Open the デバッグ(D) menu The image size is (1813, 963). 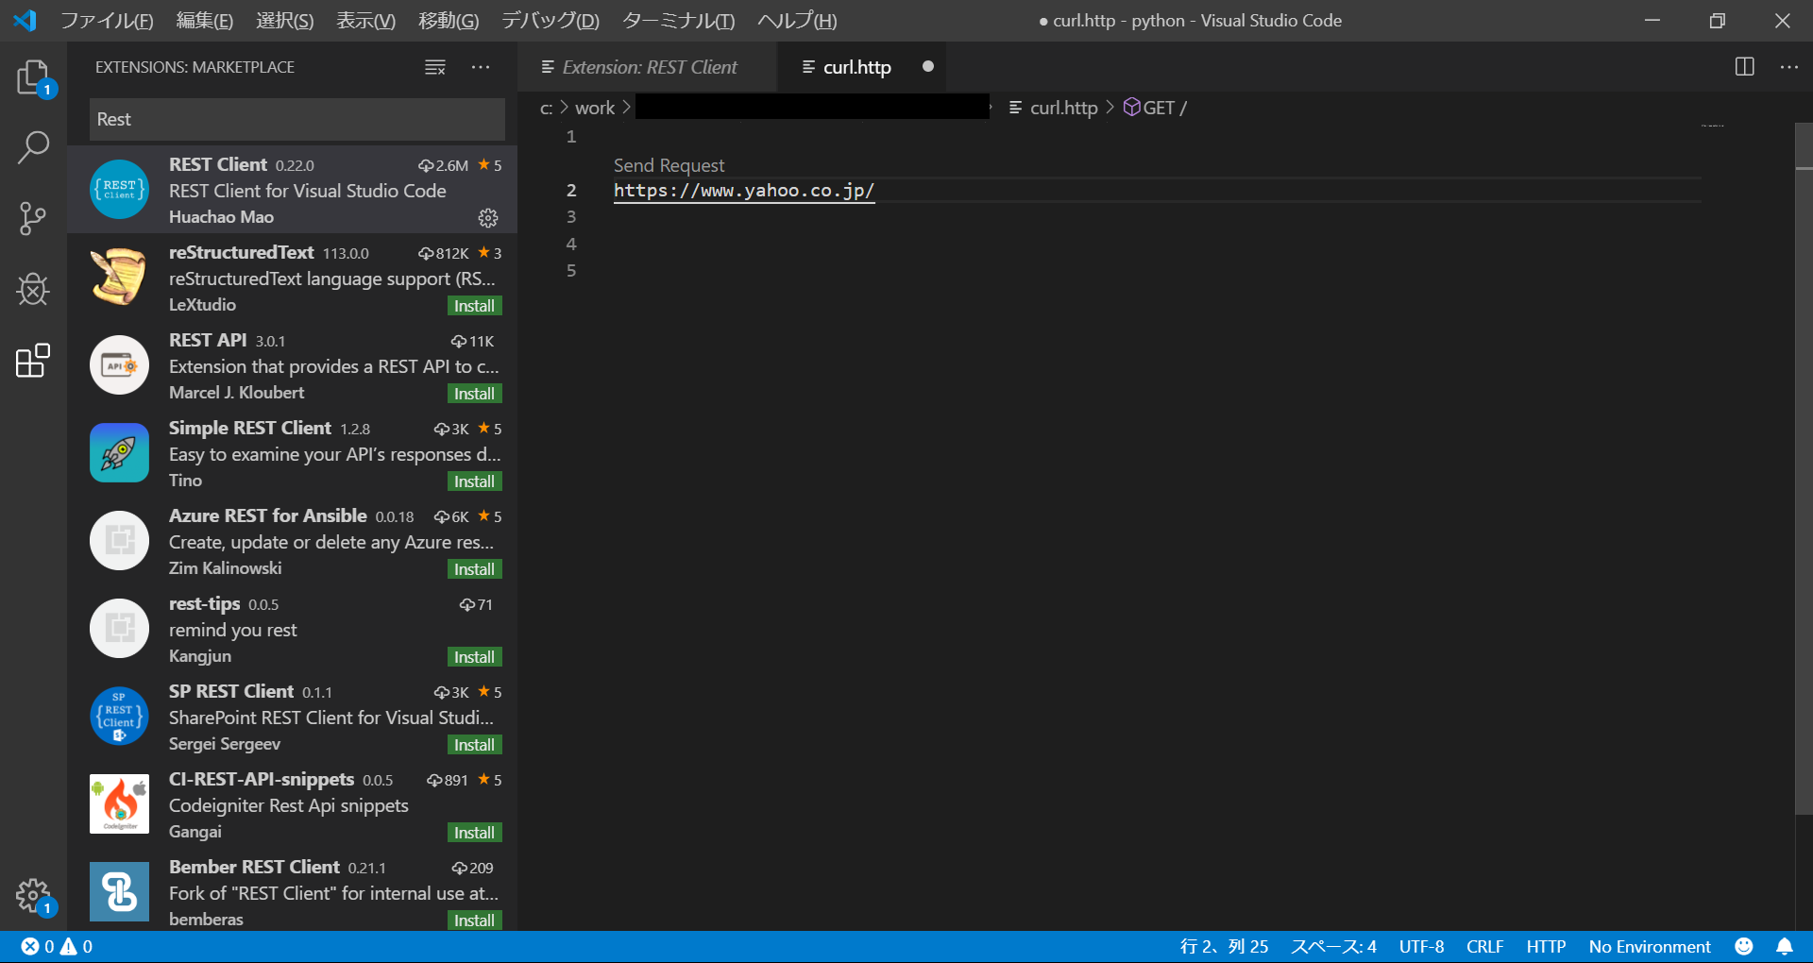click(551, 21)
